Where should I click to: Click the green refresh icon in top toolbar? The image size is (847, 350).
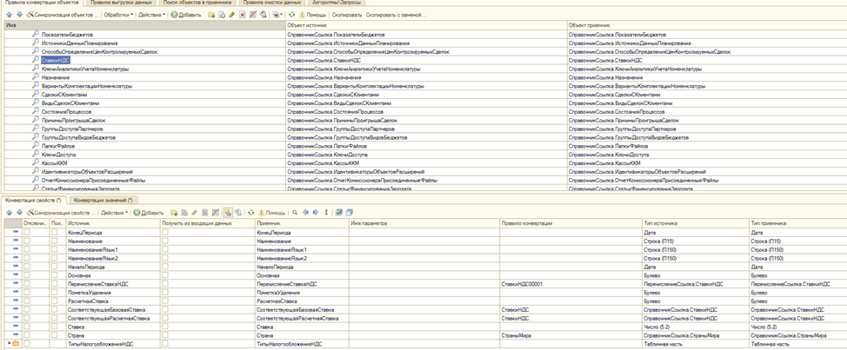coord(292,16)
